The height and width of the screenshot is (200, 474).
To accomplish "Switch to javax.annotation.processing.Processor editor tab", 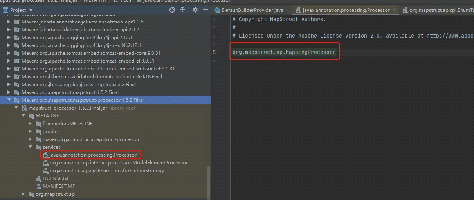I will coord(346,10).
